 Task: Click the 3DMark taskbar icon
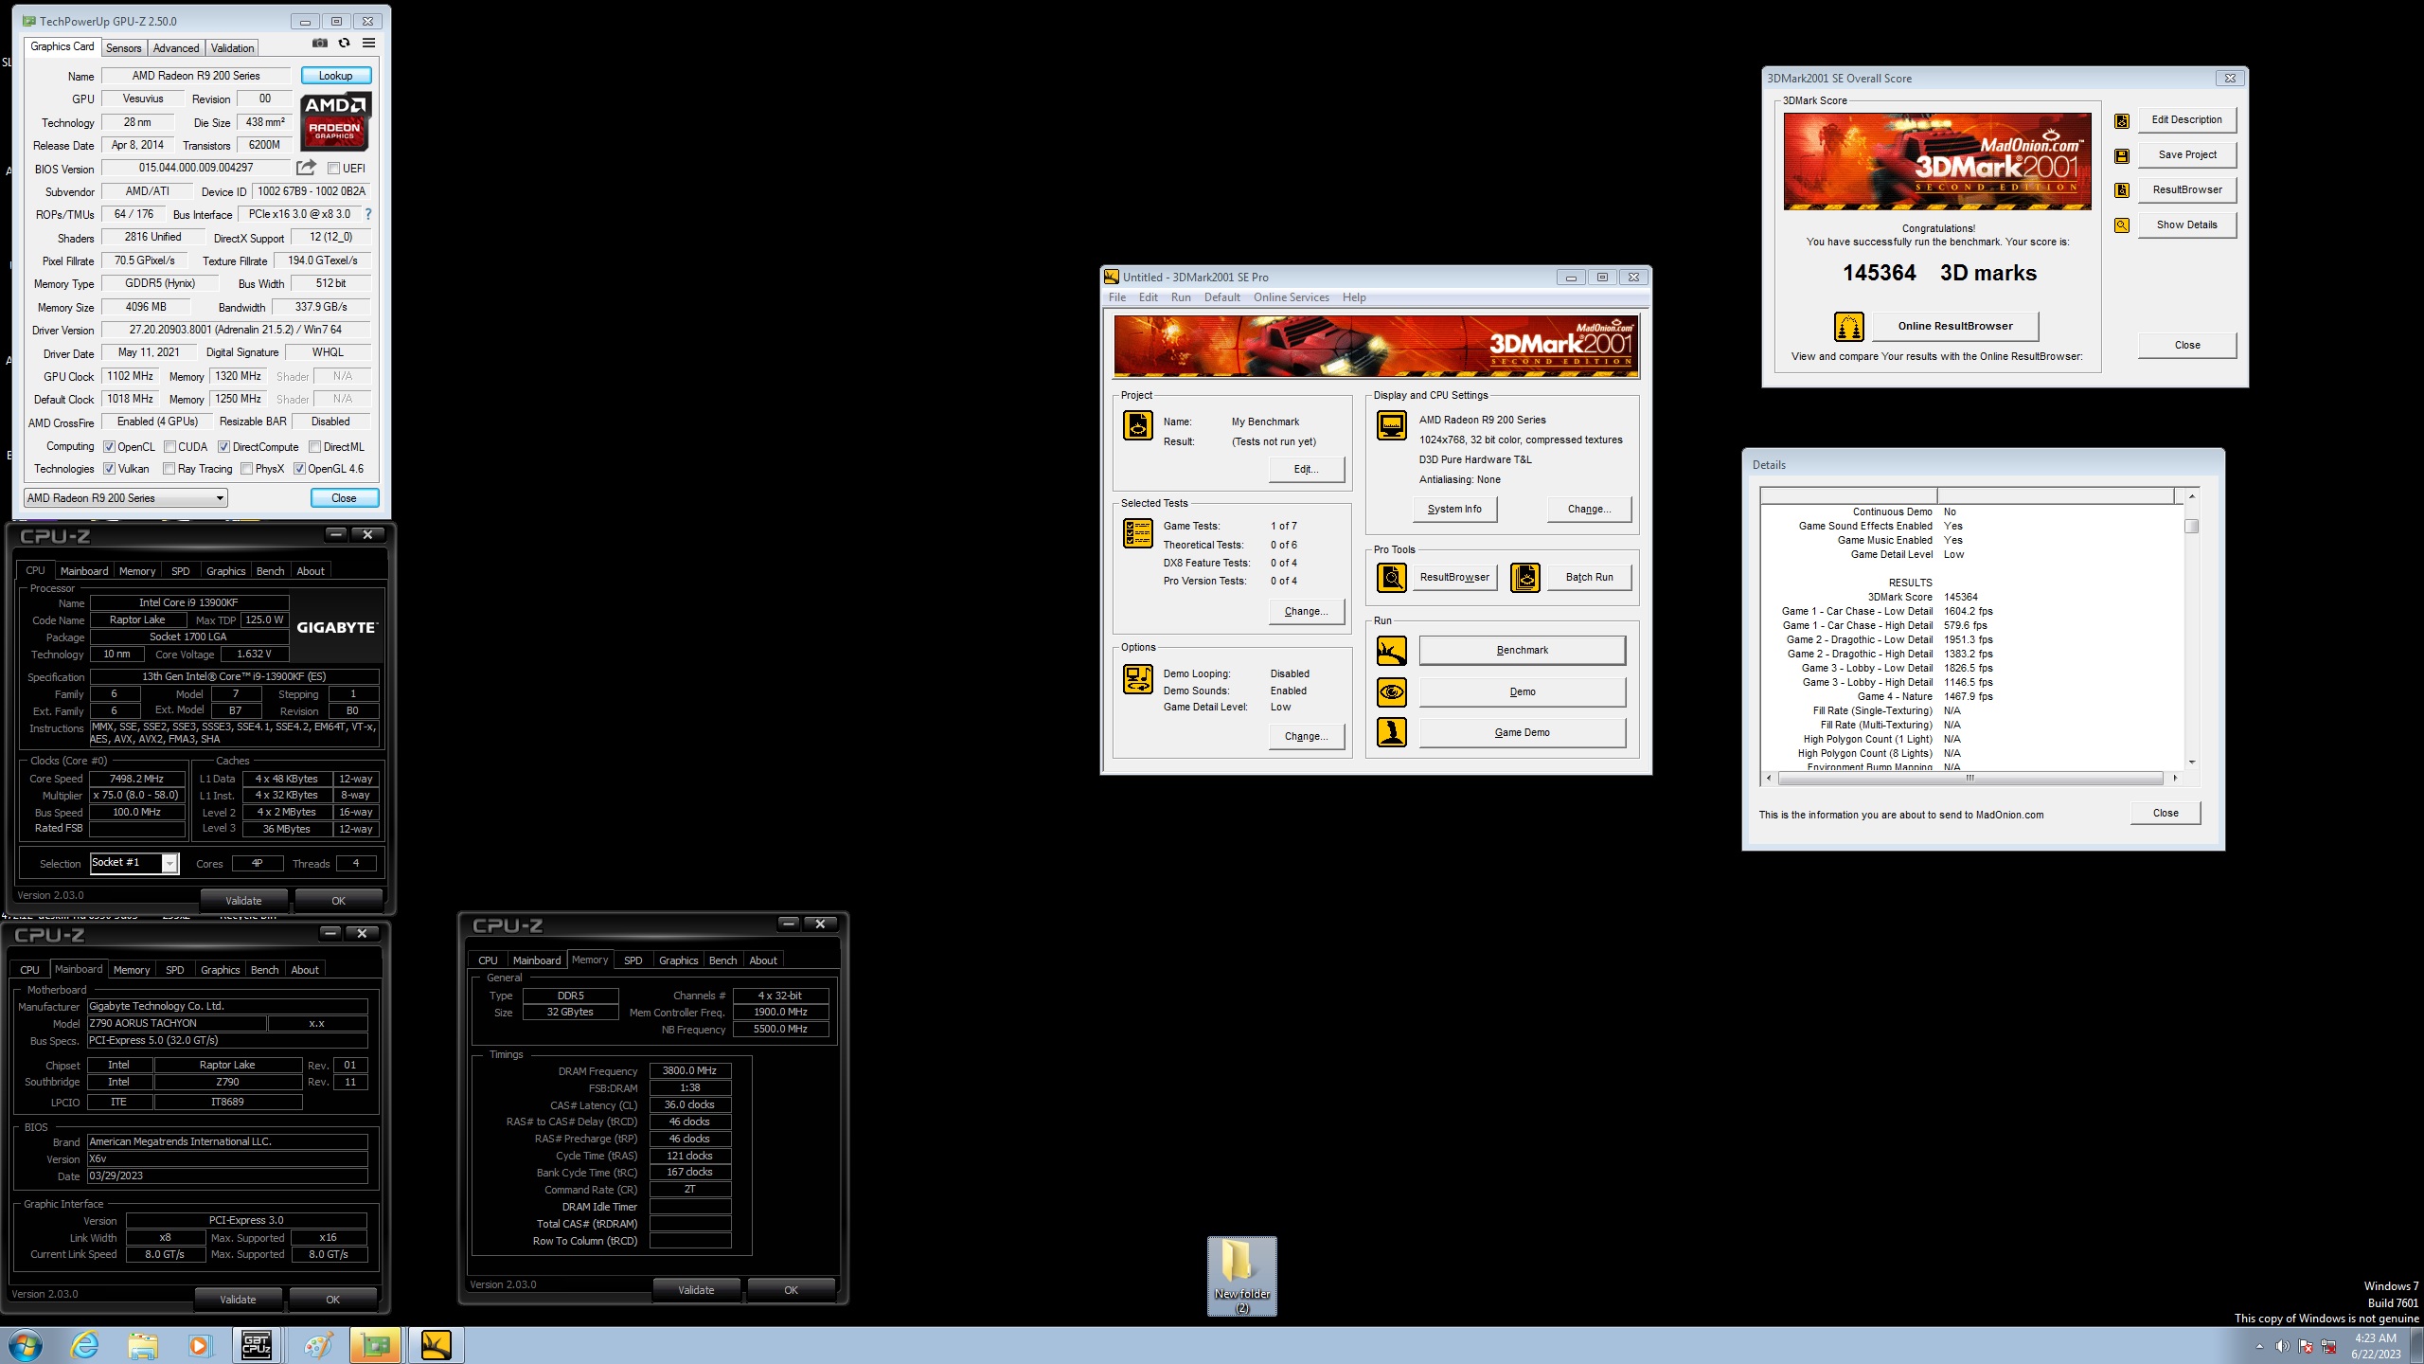[x=436, y=1345]
